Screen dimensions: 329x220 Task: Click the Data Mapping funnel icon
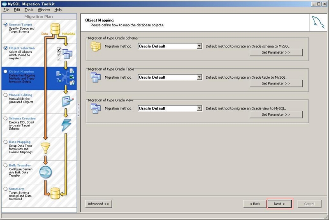point(45,148)
